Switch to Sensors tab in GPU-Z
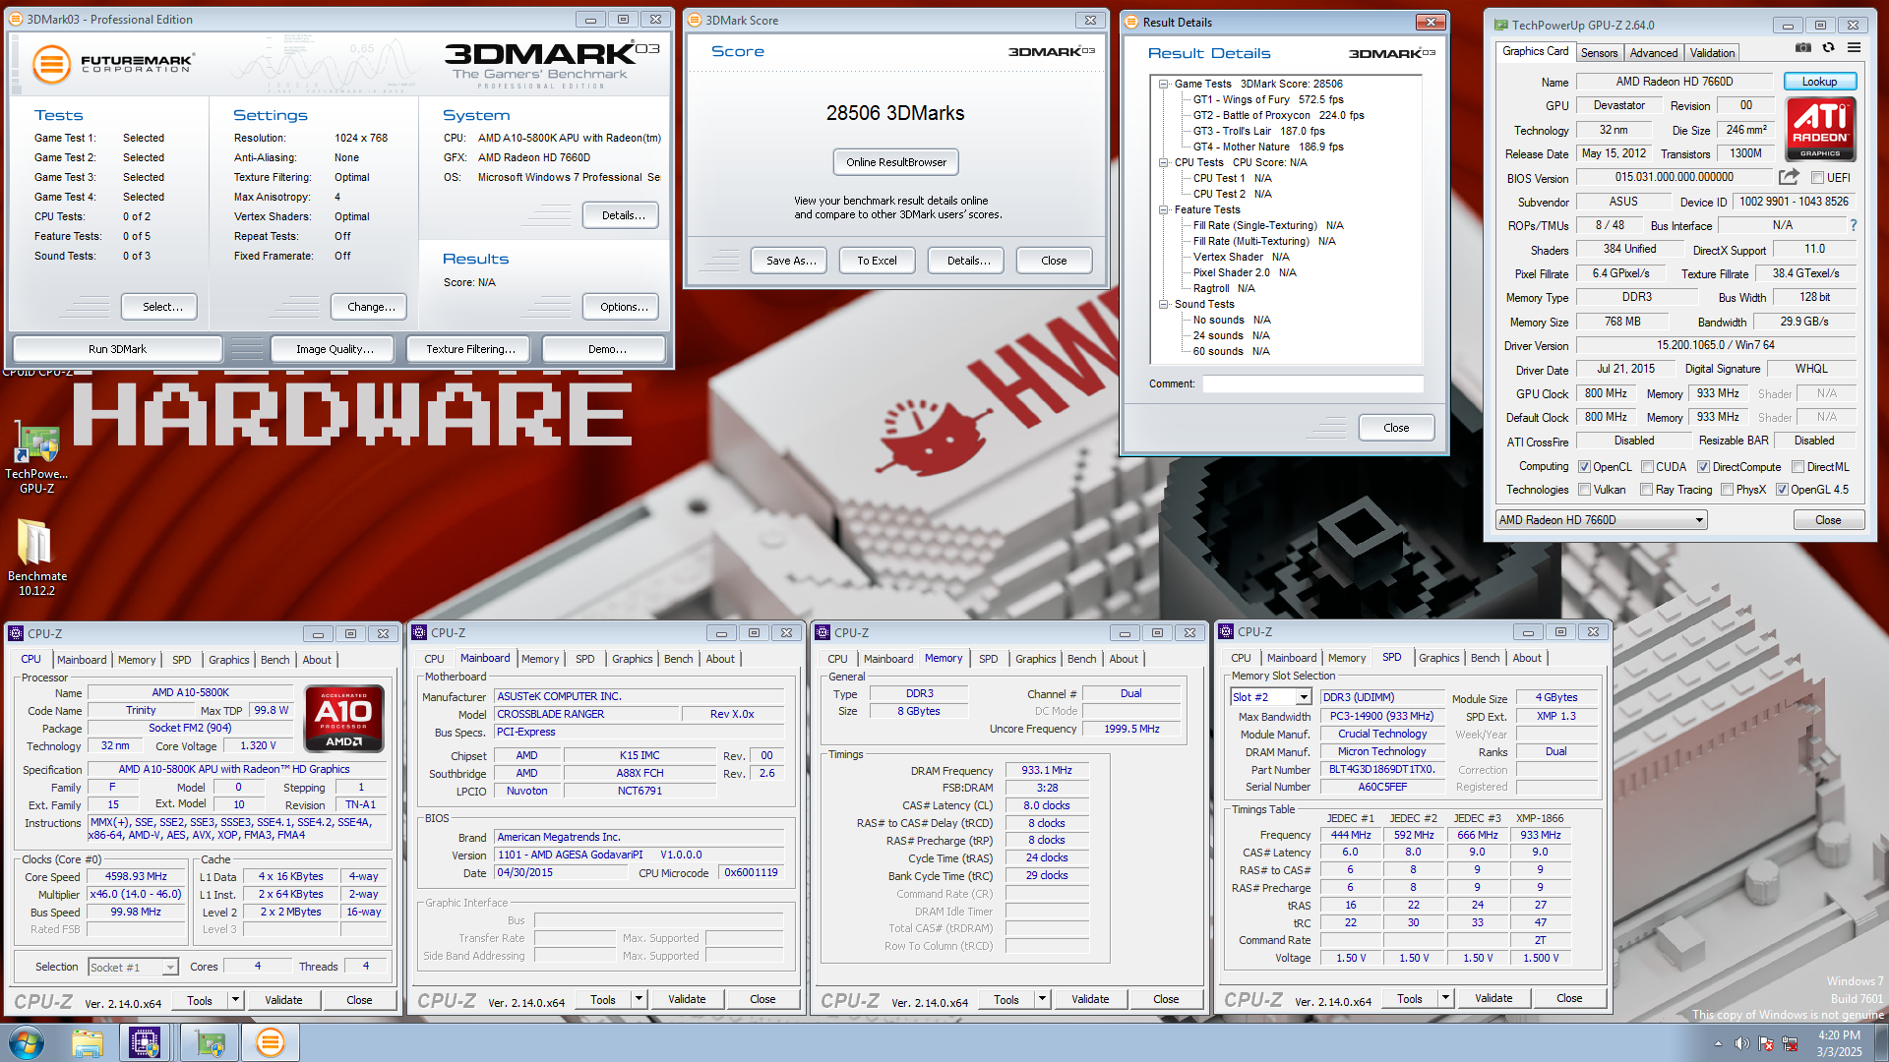This screenshot has height=1062, width=1889. (1599, 53)
